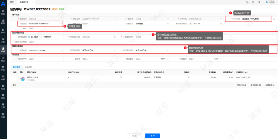Viewport: 278px width, 139px height.
Task: Switch to the 首页 tab
Action: [x=12, y=2]
